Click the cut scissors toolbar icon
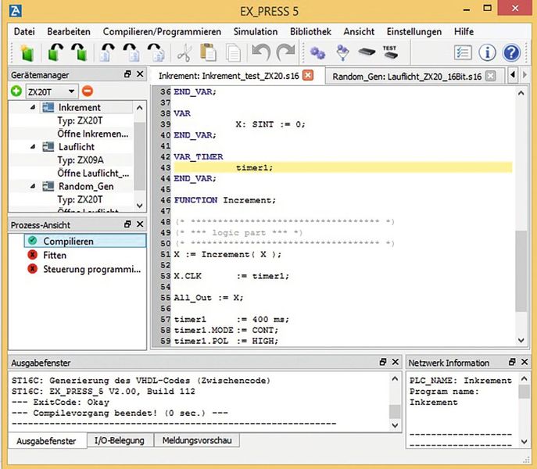Image resolution: width=537 pixels, height=469 pixels. (184, 53)
